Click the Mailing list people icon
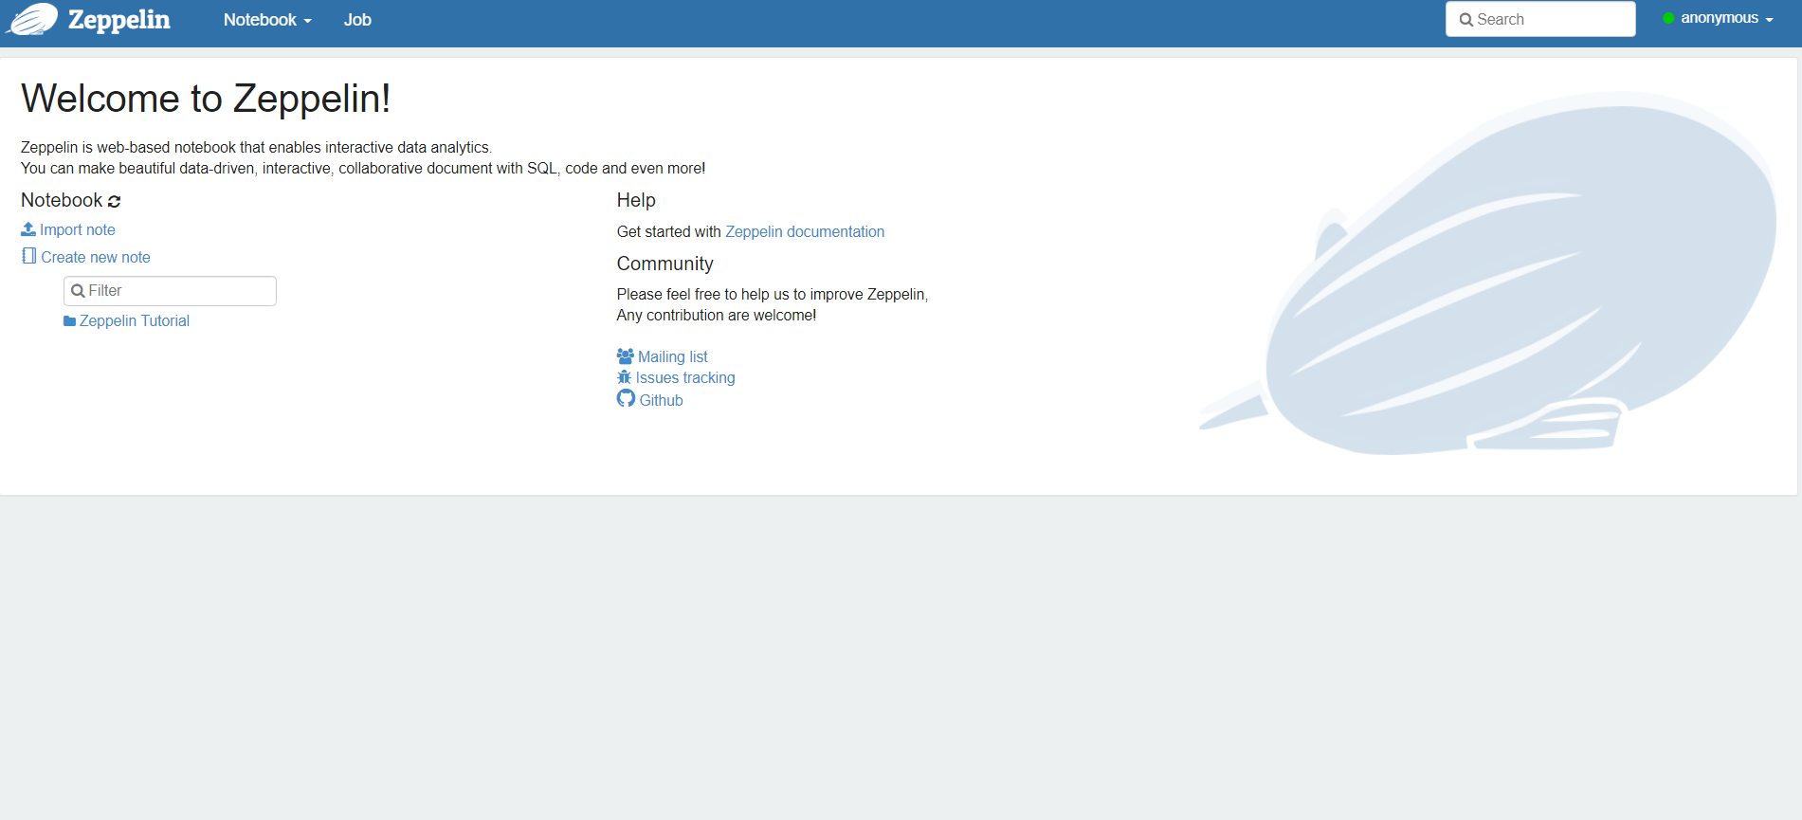Viewport: 1802px width, 820px height. [x=626, y=356]
